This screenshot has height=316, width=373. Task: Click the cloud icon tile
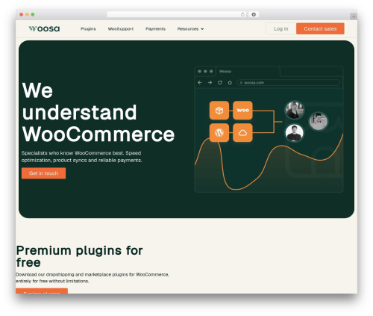click(242, 133)
